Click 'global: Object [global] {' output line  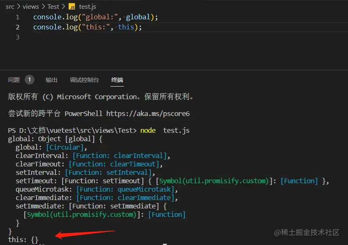[x=55, y=139]
